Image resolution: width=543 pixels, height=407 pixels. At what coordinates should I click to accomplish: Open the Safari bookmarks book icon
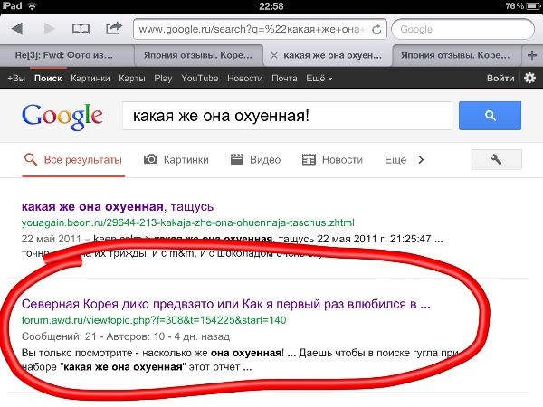[x=80, y=29]
